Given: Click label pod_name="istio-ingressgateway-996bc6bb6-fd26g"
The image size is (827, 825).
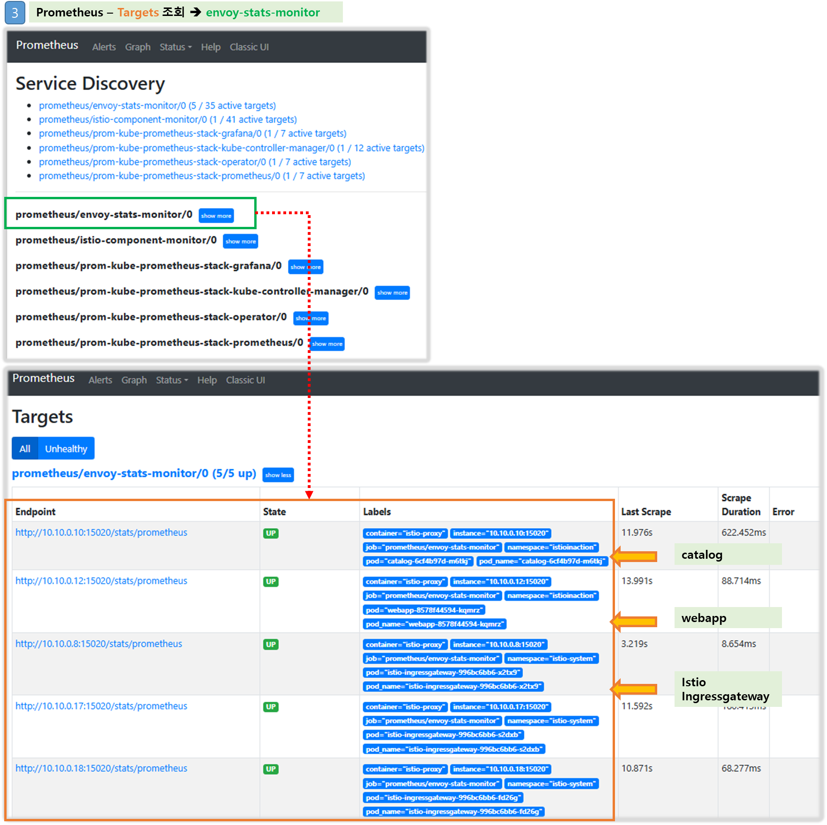Looking at the screenshot, I should (454, 811).
